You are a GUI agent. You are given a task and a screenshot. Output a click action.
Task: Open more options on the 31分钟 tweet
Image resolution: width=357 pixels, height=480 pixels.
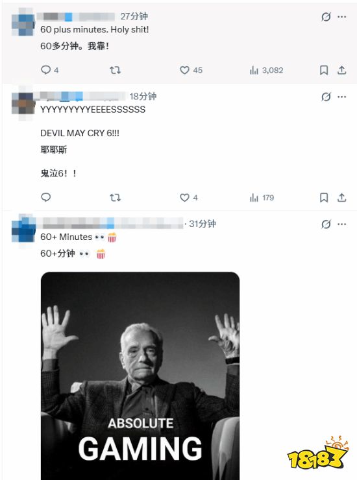pos(341,224)
